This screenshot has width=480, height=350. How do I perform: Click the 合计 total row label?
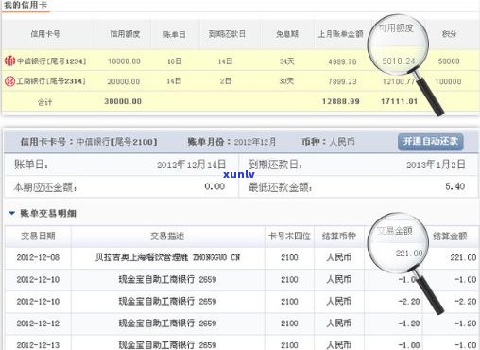[44, 102]
